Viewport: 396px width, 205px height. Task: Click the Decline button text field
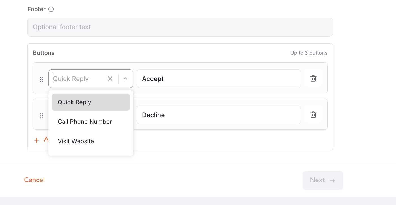click(x=219, y=115)
